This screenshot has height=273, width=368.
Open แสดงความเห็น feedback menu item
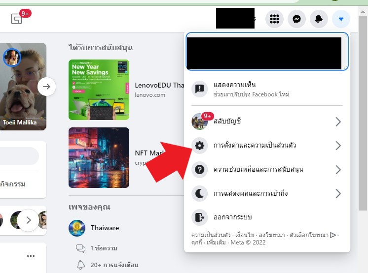(x=267, y=89)
